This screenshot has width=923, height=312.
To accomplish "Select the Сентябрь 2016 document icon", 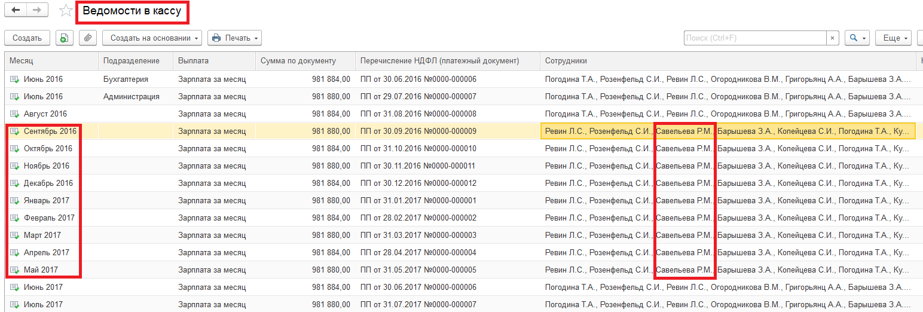I will (14, 131).
